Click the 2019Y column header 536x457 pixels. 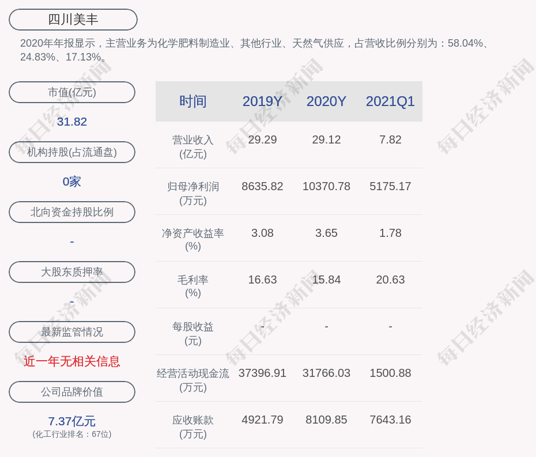262,101
